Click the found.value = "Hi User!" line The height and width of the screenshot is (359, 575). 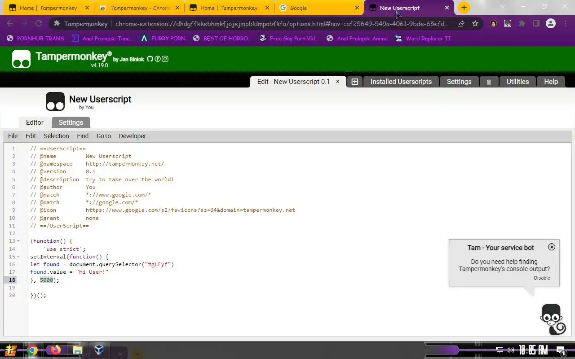tap(69, 272)
